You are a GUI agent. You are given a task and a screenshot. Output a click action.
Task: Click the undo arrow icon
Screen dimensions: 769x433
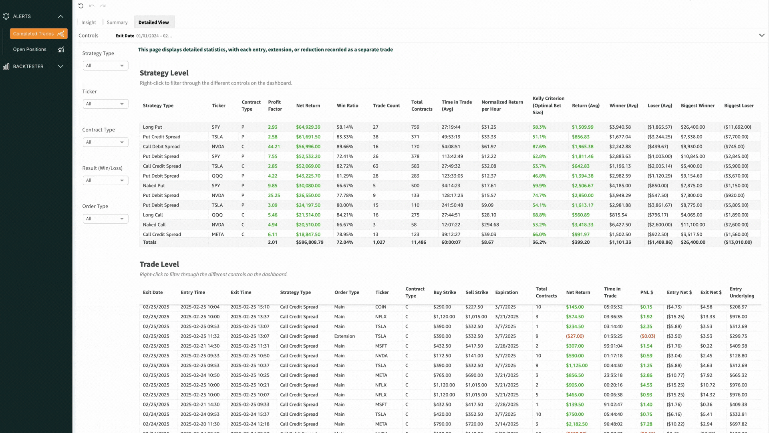(x=92, y=6)
